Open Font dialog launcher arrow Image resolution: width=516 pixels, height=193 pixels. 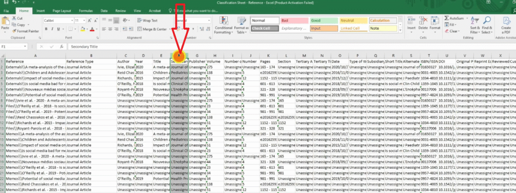click(97, 38)
